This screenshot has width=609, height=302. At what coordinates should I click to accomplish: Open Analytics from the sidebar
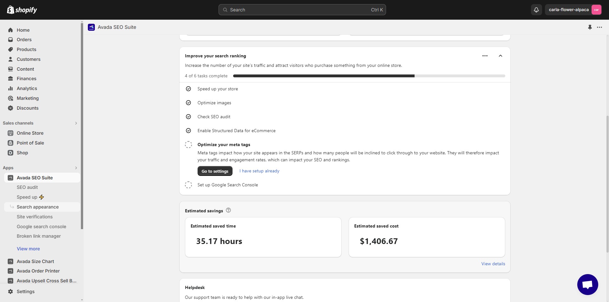pyautogui.click(x=27, y=88)
